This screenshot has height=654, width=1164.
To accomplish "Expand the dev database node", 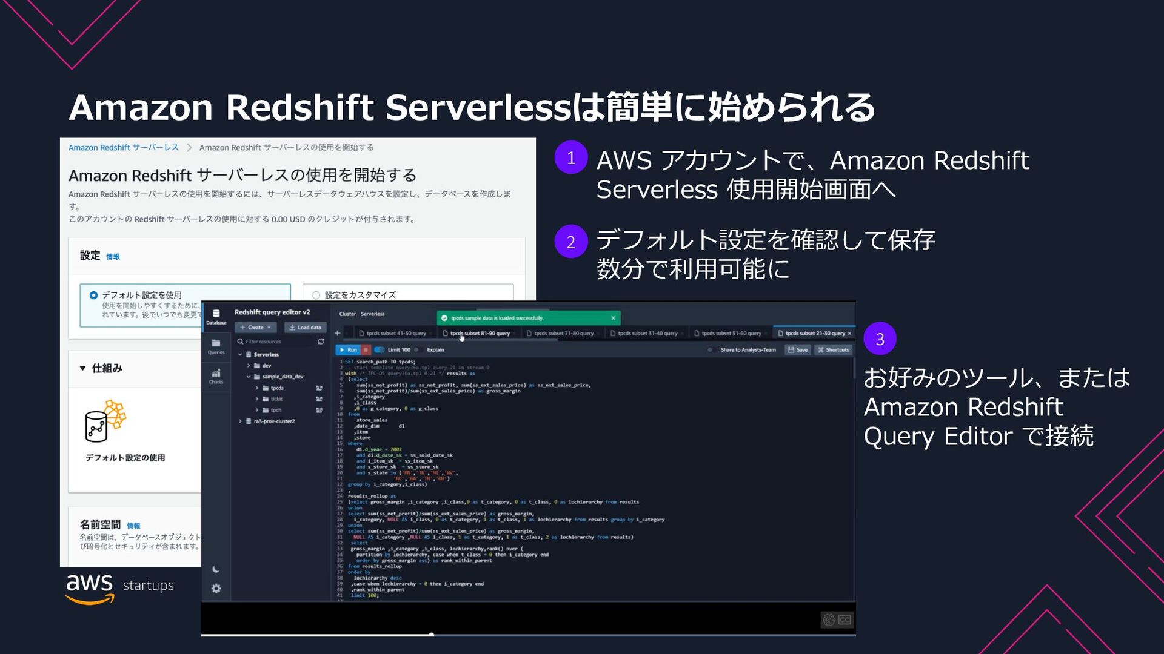I will pyautogui.click(x=249, y=366).
